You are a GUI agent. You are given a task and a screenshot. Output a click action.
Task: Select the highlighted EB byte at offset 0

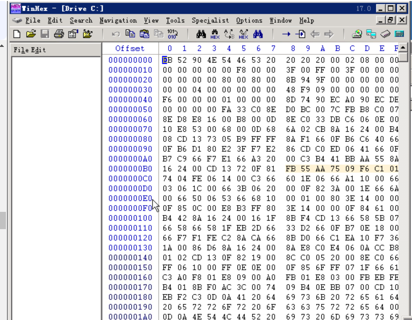point(167,60)
